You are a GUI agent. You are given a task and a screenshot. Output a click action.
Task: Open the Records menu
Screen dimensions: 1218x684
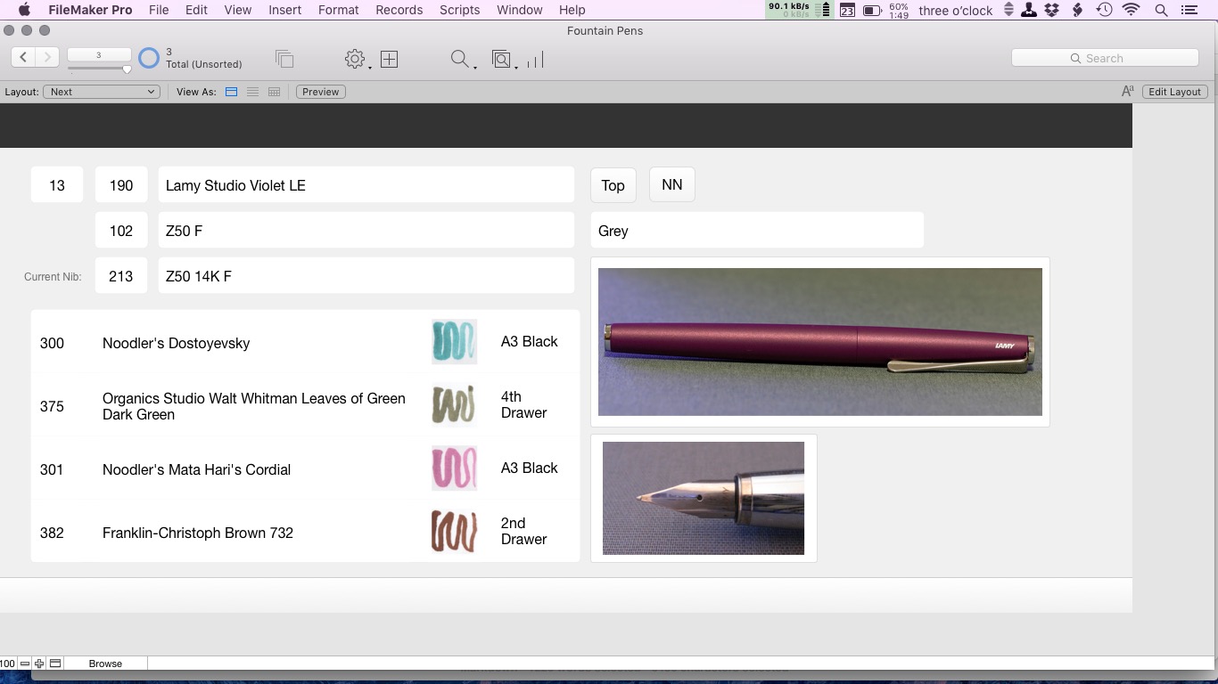[x=399, y=10]
